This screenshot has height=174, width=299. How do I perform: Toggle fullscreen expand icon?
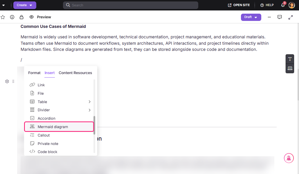[x=290, y=17]
